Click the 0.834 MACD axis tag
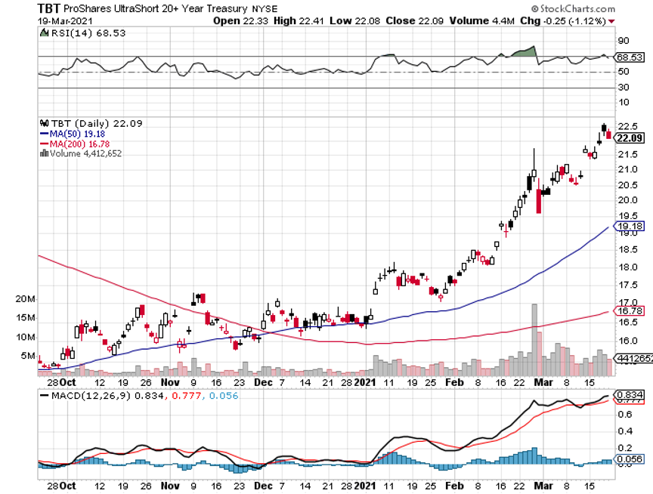Screen dimensions: 653x494 point(630,394)
